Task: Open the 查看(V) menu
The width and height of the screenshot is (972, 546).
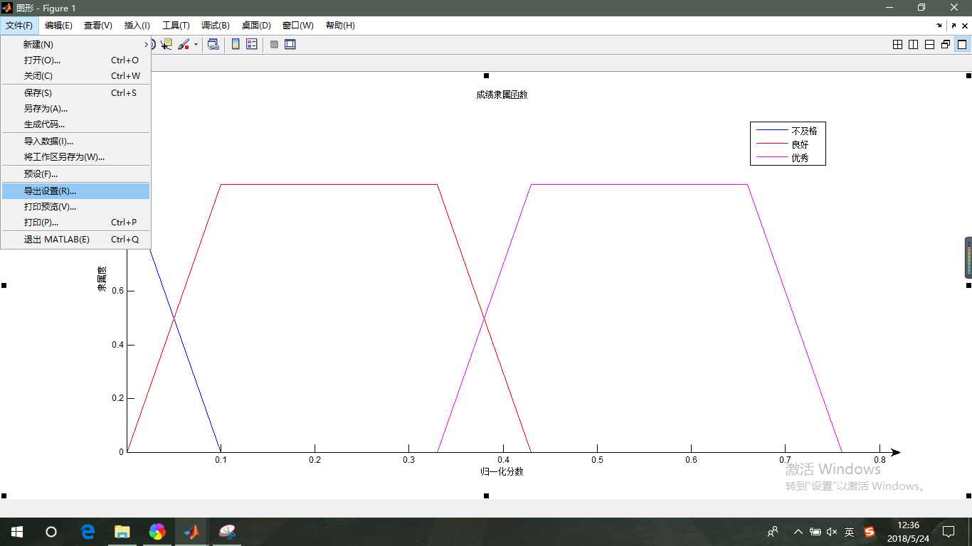Action: tap(98, 26)
